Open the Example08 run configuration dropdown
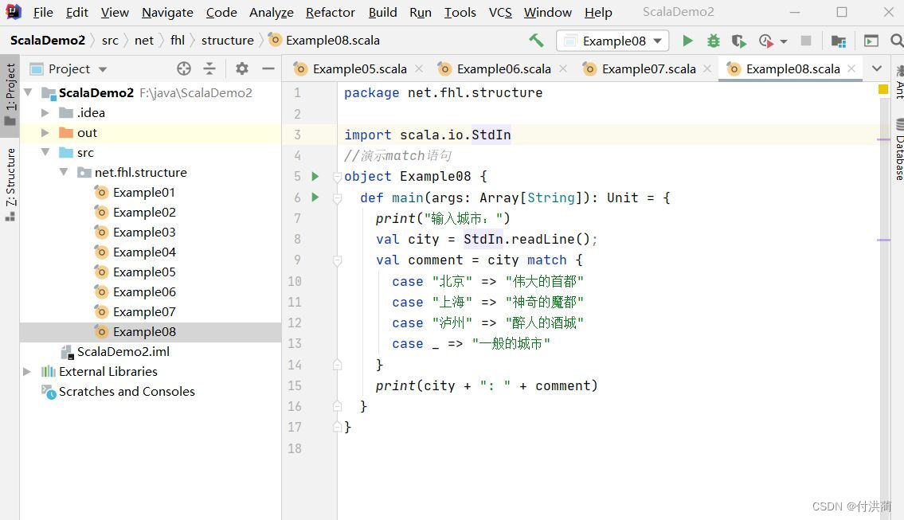This screenshot has width=904, height=520. [612, 41]
